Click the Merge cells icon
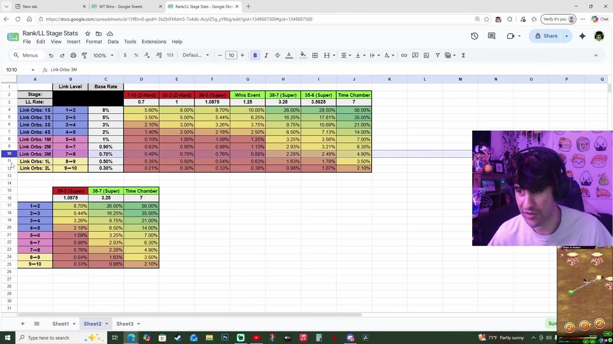 [327, 55]
